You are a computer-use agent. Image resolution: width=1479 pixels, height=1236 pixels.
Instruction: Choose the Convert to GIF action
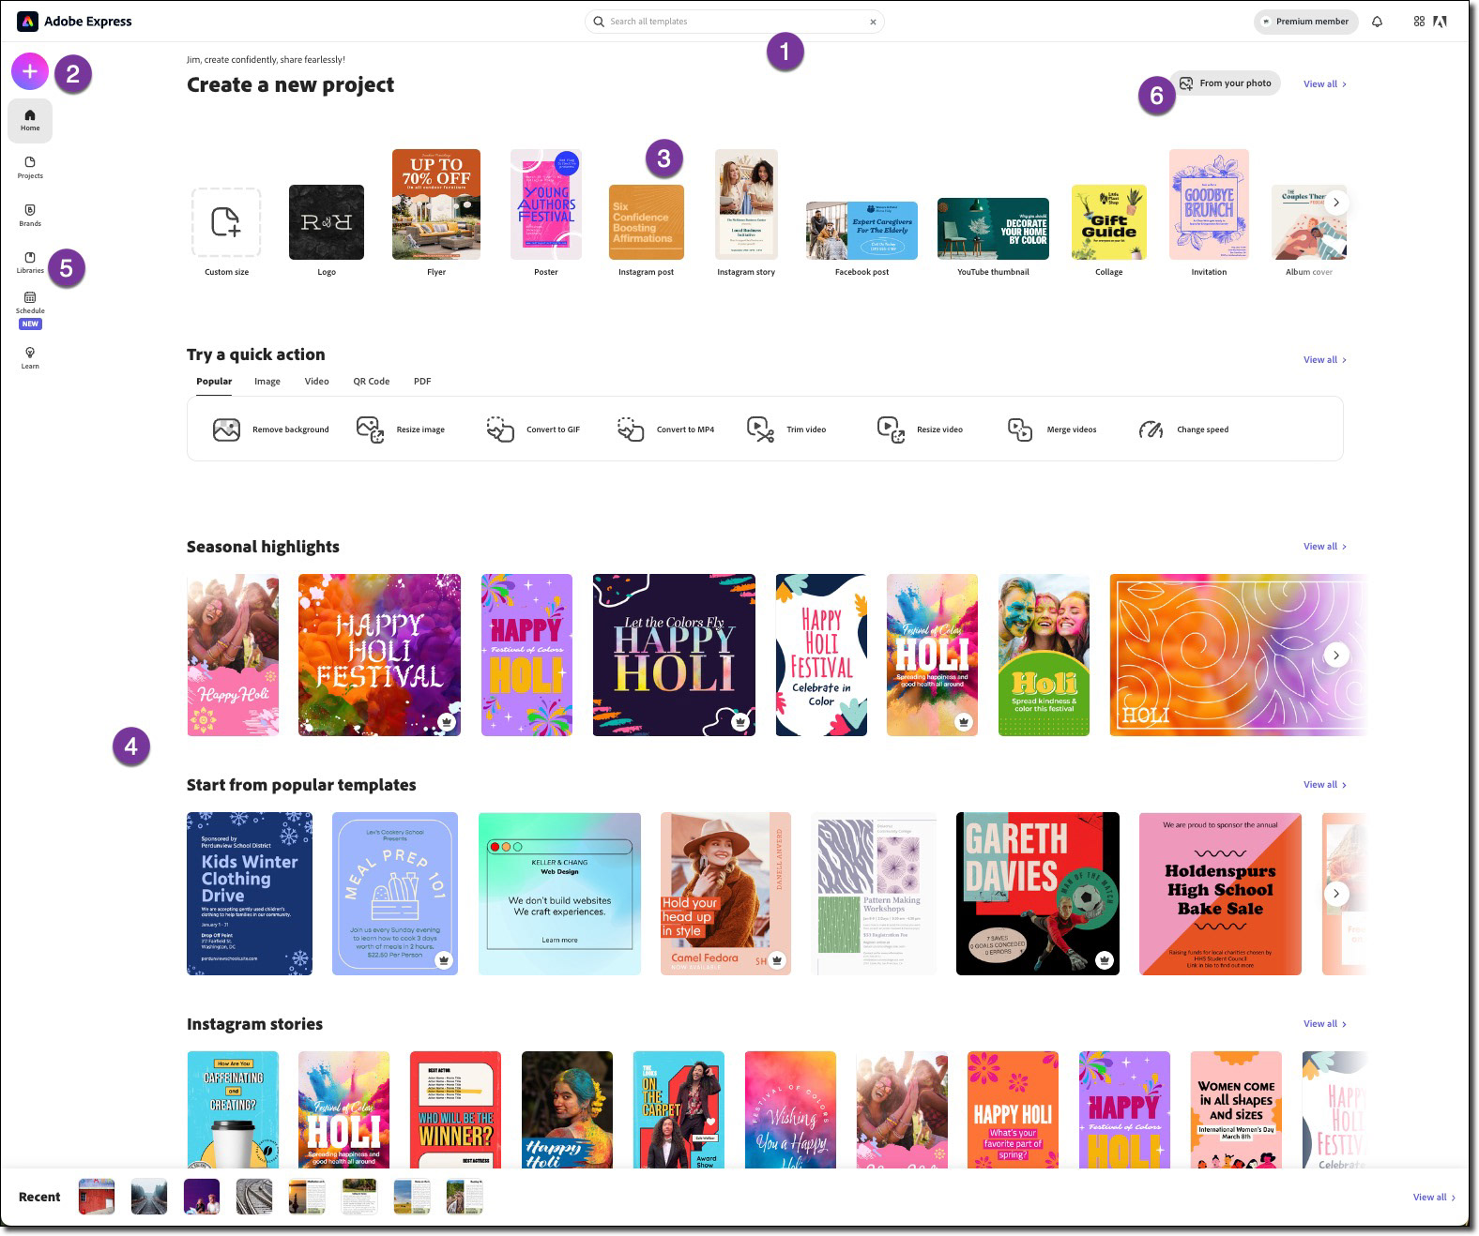click(x=533, y=430)
